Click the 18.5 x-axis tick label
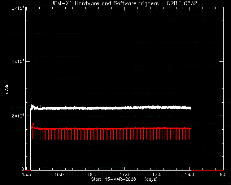The height and width of the screenshot is (185, 231). [222, 175]
